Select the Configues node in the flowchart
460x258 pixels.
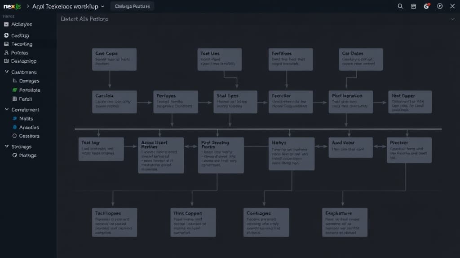[266, 222]
